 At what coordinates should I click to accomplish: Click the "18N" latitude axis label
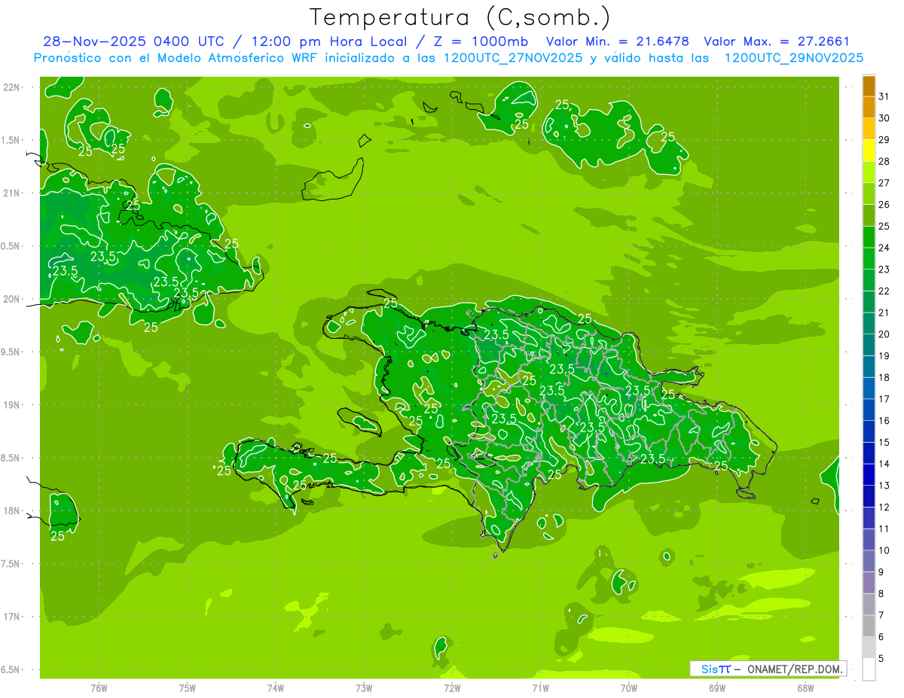pyautogui.click(x=11, y=511)
